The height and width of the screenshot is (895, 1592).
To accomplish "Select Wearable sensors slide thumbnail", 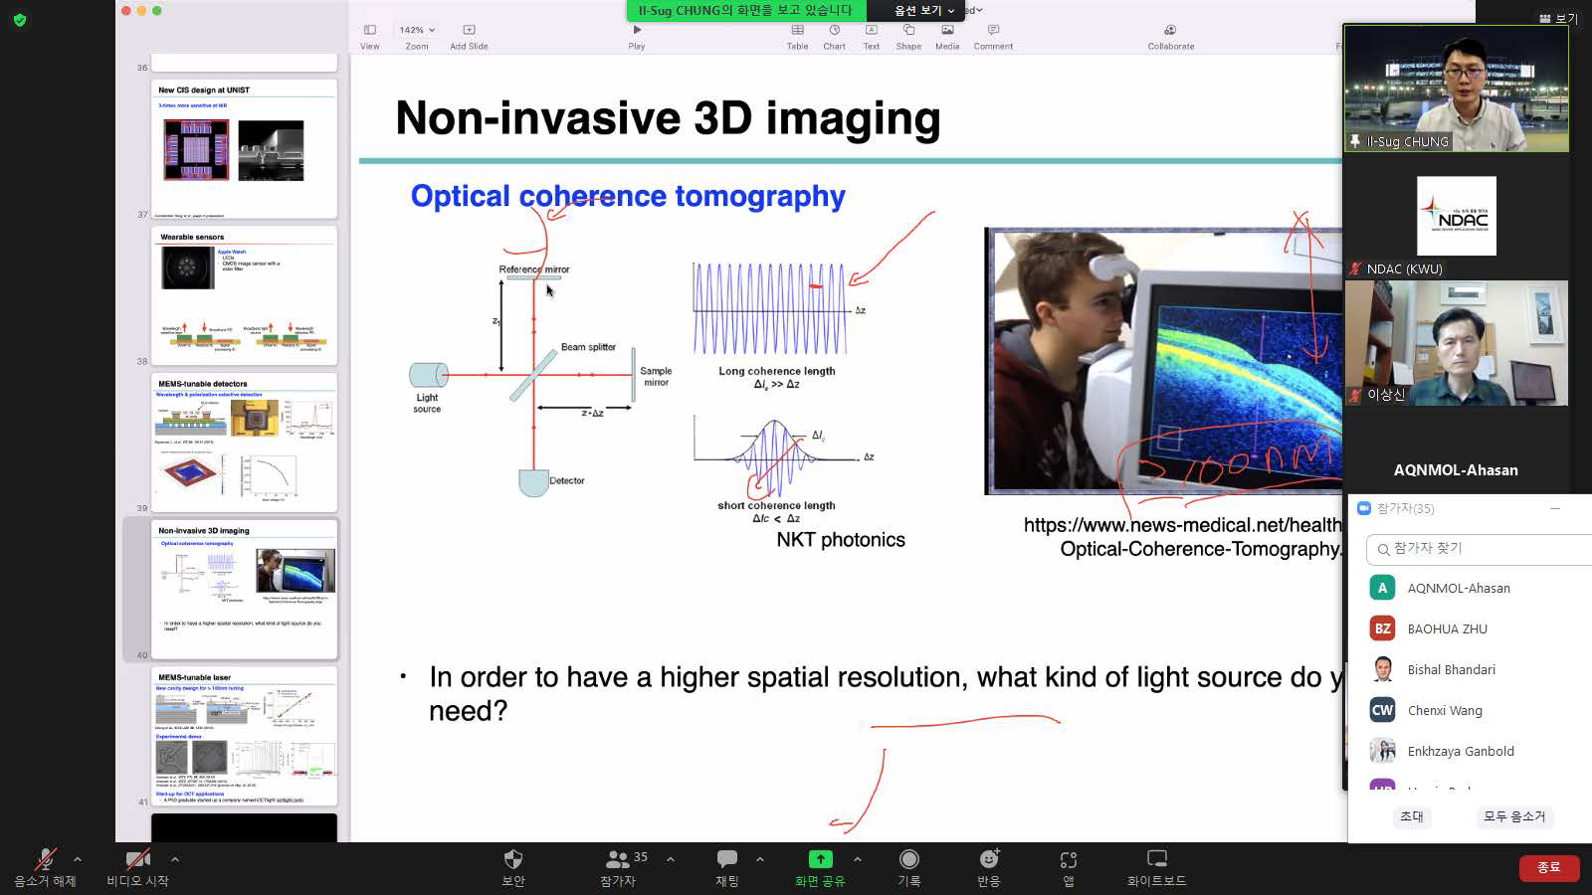I will tap(244, 295).
